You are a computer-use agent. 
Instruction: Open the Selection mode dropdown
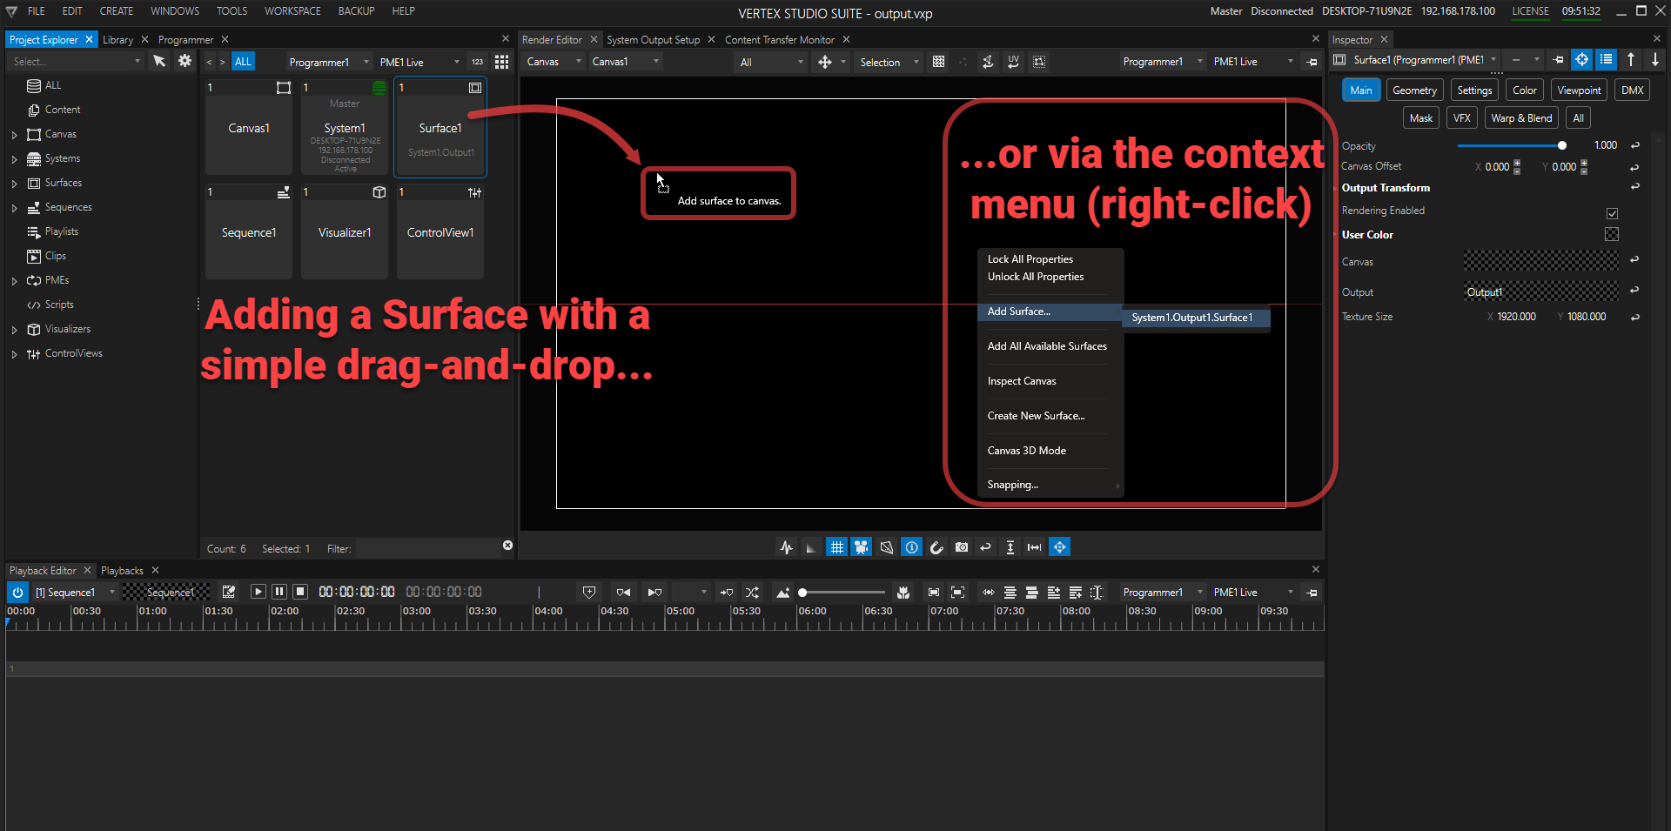point(889,62)
